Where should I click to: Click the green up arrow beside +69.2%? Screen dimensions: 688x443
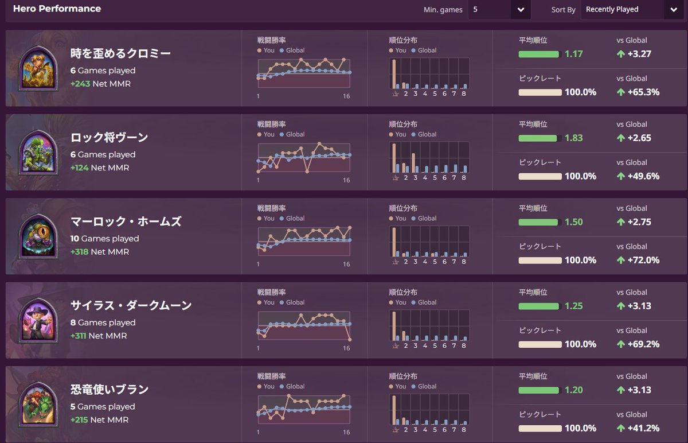[621, 344]
